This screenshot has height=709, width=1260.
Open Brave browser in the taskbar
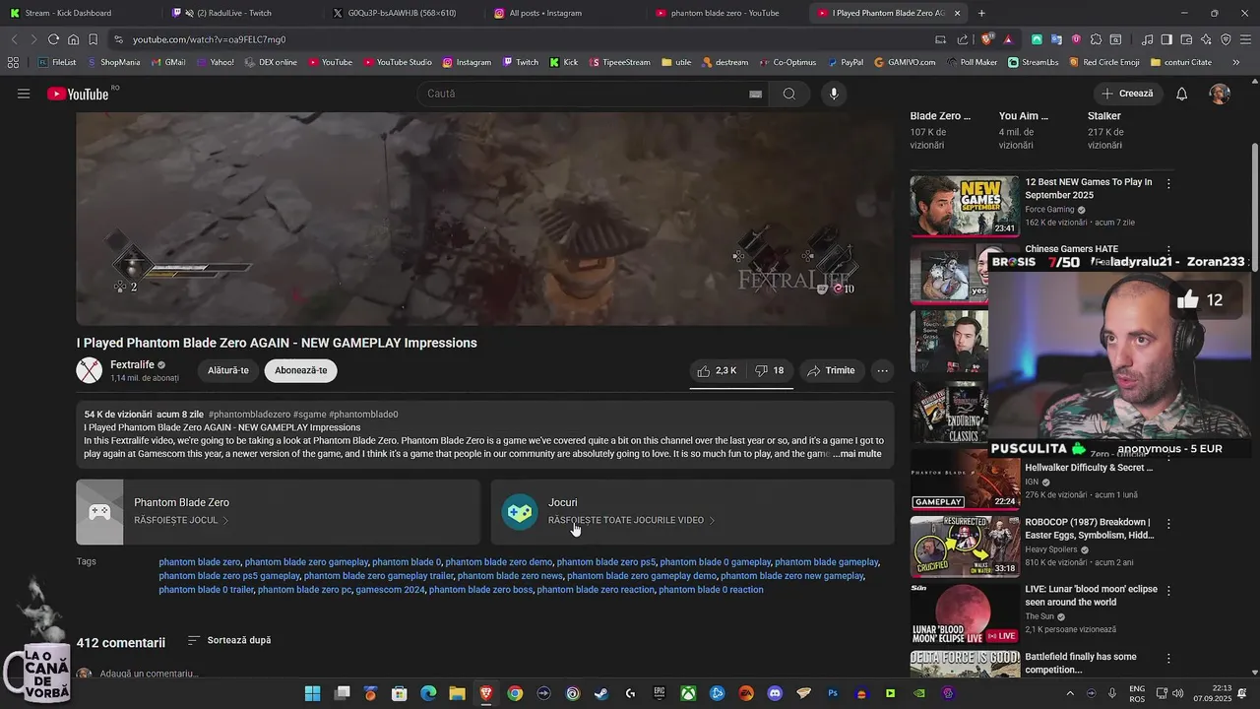485,693
